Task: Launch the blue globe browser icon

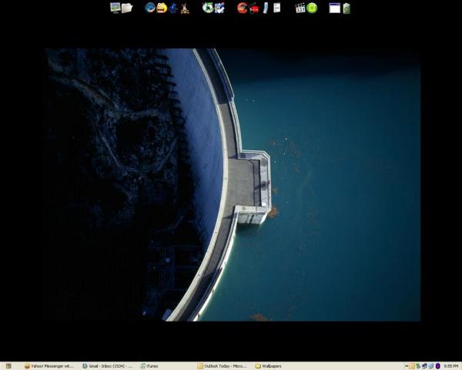Action: point(150,8)
